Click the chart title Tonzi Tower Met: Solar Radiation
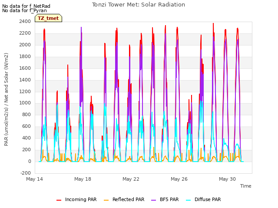This screenshot has width=278, height=208. (139, 5)
